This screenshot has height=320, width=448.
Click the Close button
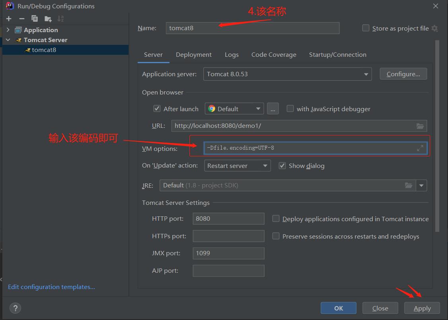380,308
